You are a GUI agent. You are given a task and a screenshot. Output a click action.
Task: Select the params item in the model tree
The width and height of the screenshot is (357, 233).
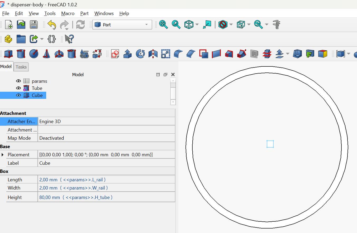tap(40, 81)
